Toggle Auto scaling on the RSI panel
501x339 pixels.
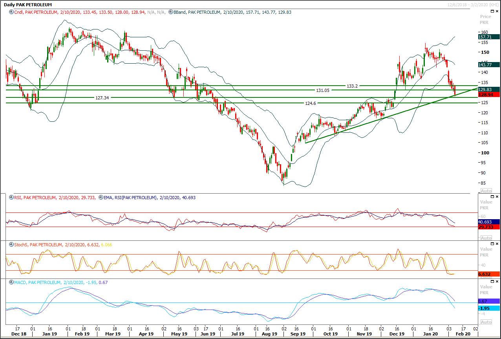pyautogui.click(x=486, y=238)
